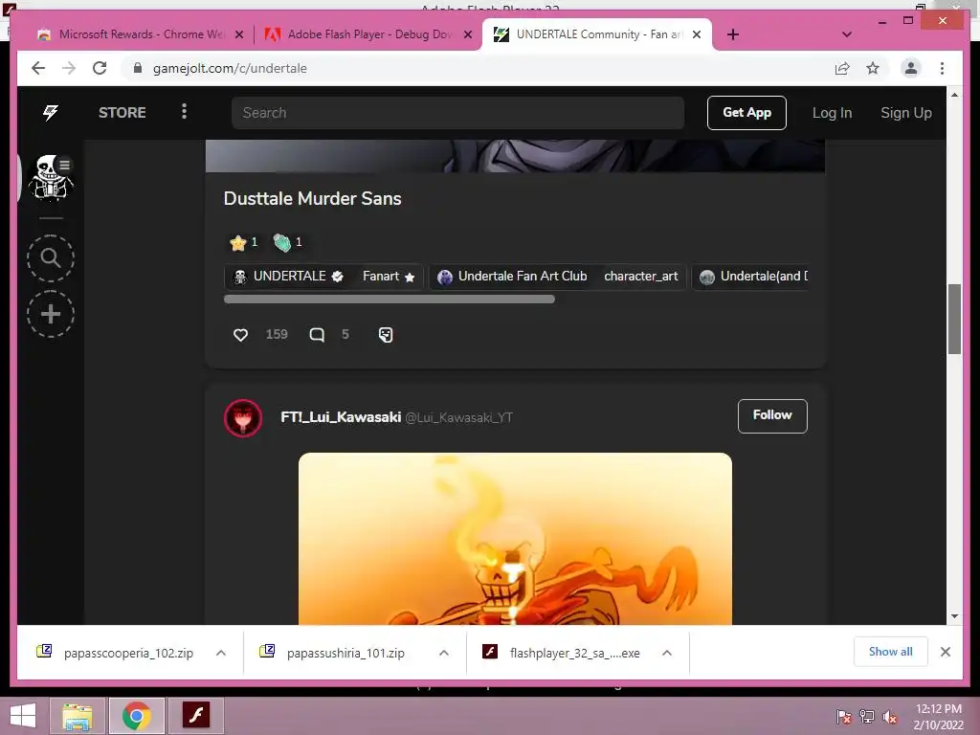This screenshot has width=980, height=735.
Task: Expand options for flashplayer_32_sa exe download
Action: (x=667, y=653)
